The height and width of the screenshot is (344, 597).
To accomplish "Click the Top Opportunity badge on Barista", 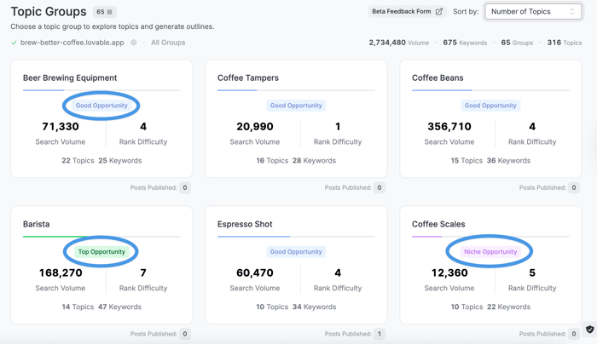I will click(101, 252).
